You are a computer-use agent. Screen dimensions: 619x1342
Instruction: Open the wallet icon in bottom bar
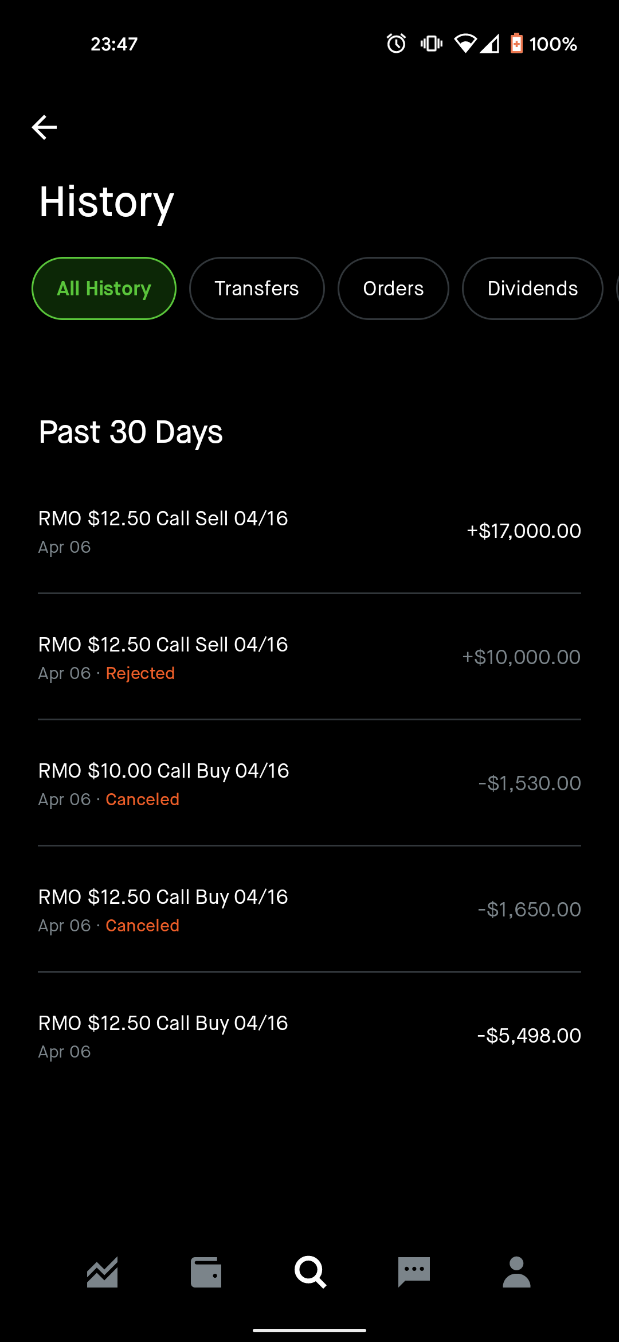point(206,1272)
